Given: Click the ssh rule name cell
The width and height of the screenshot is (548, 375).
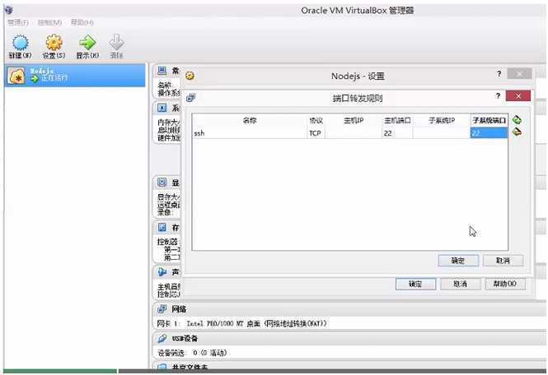Looking at the screenshot, I should 249,133.
